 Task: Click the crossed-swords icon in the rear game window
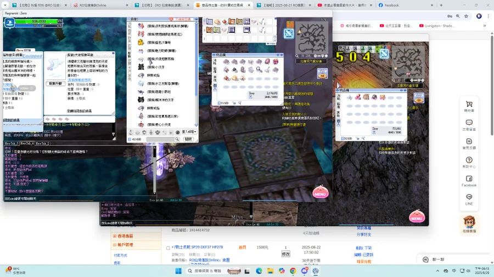point(384,54)
